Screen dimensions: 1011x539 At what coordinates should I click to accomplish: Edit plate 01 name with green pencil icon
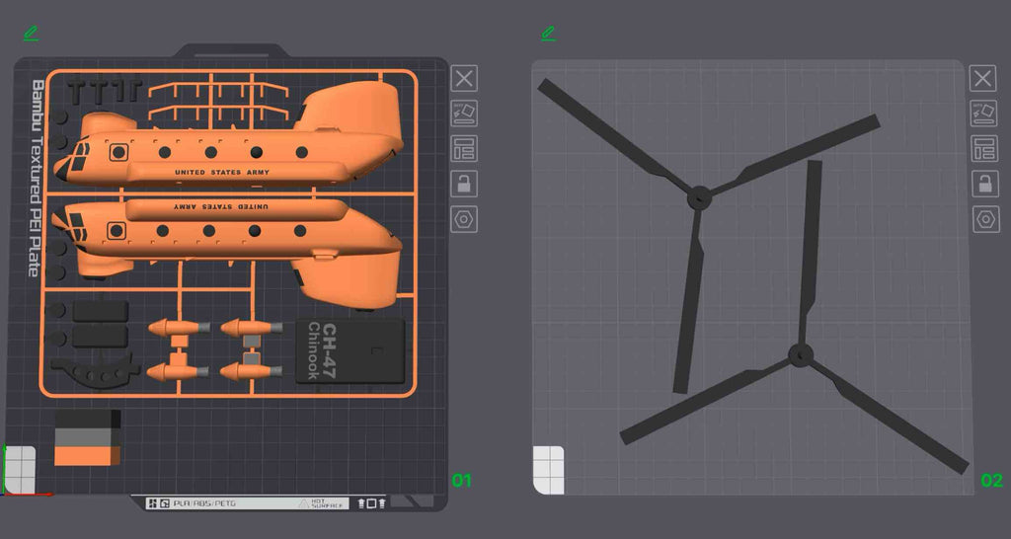pyautogui.click(x=31, y=34)
